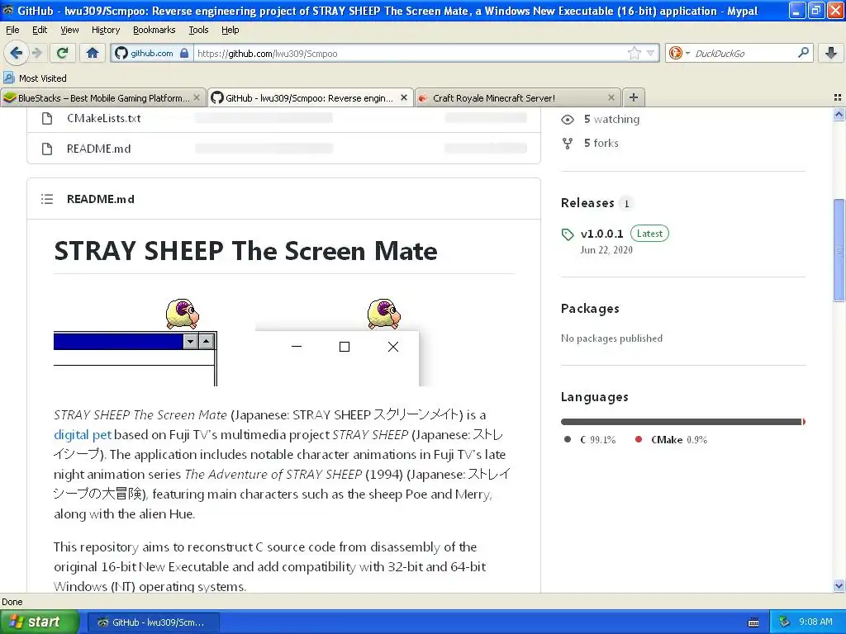846x634 pixels.
Task: Click the eye icon next to watching
Action: pyautogui.click(x=568, y=119)
